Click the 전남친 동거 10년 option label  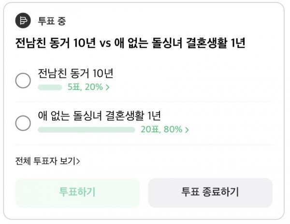click(75, 74)
